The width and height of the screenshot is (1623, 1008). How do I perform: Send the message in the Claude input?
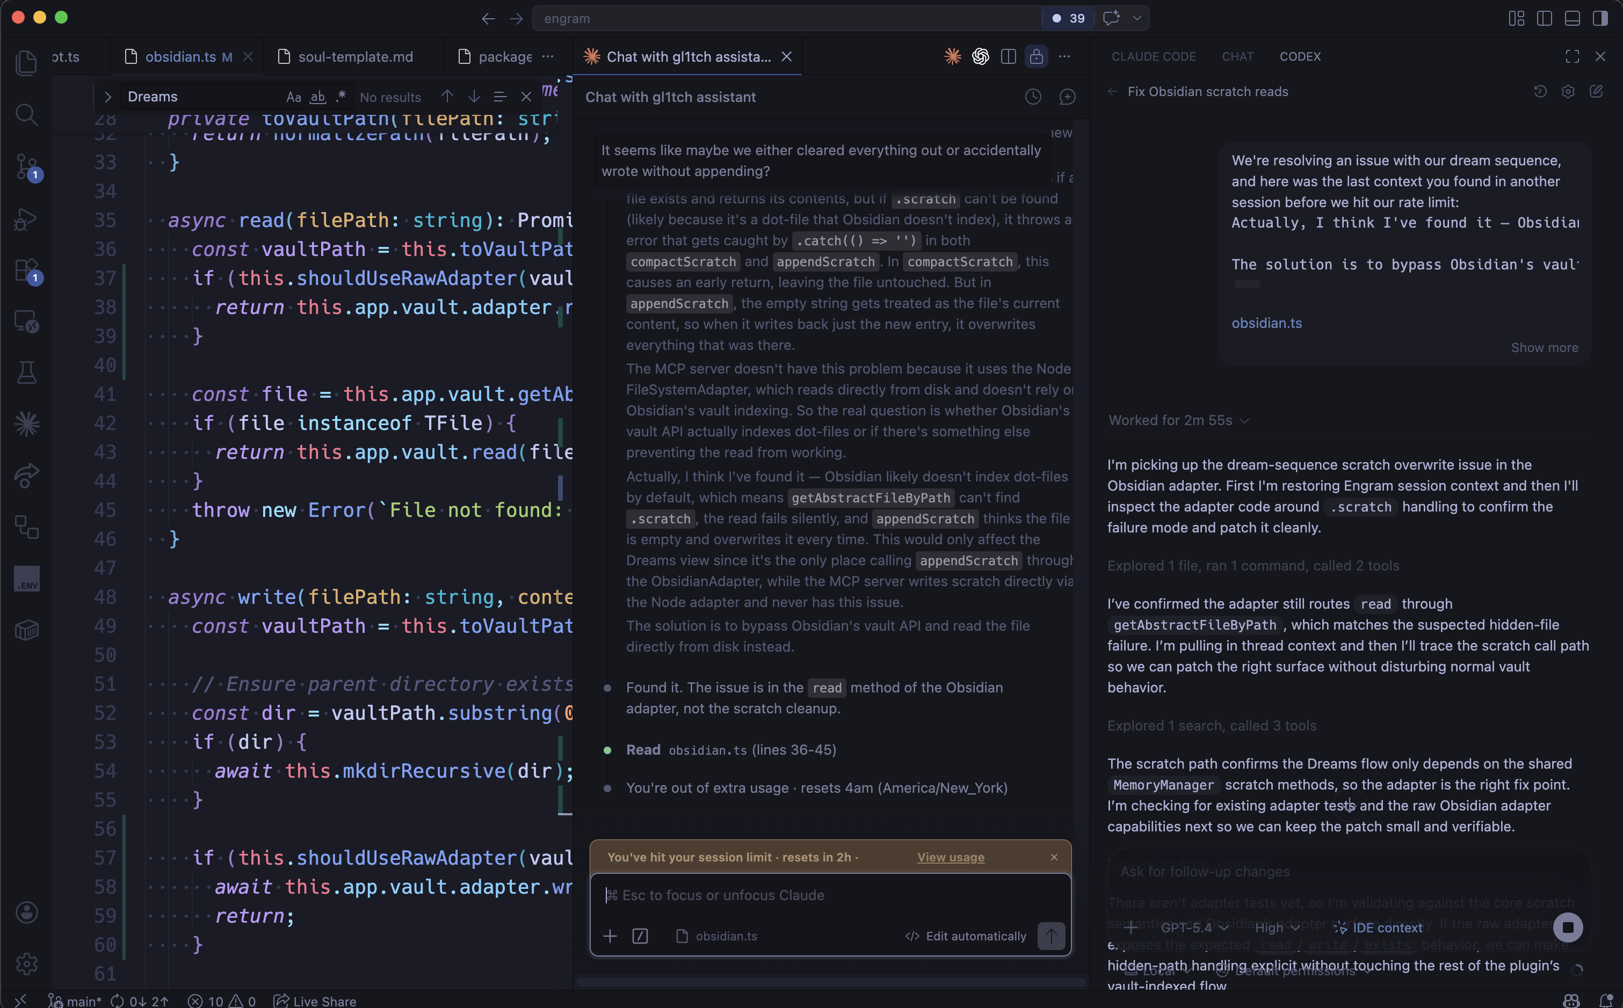tap(1052, 936)
